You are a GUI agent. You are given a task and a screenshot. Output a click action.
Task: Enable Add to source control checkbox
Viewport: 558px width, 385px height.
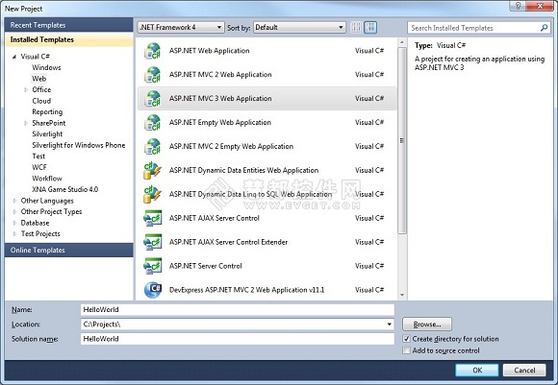point(406,350)
